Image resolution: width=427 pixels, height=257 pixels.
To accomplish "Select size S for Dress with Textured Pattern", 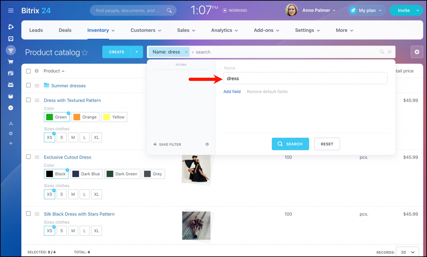I will [61, 137].
